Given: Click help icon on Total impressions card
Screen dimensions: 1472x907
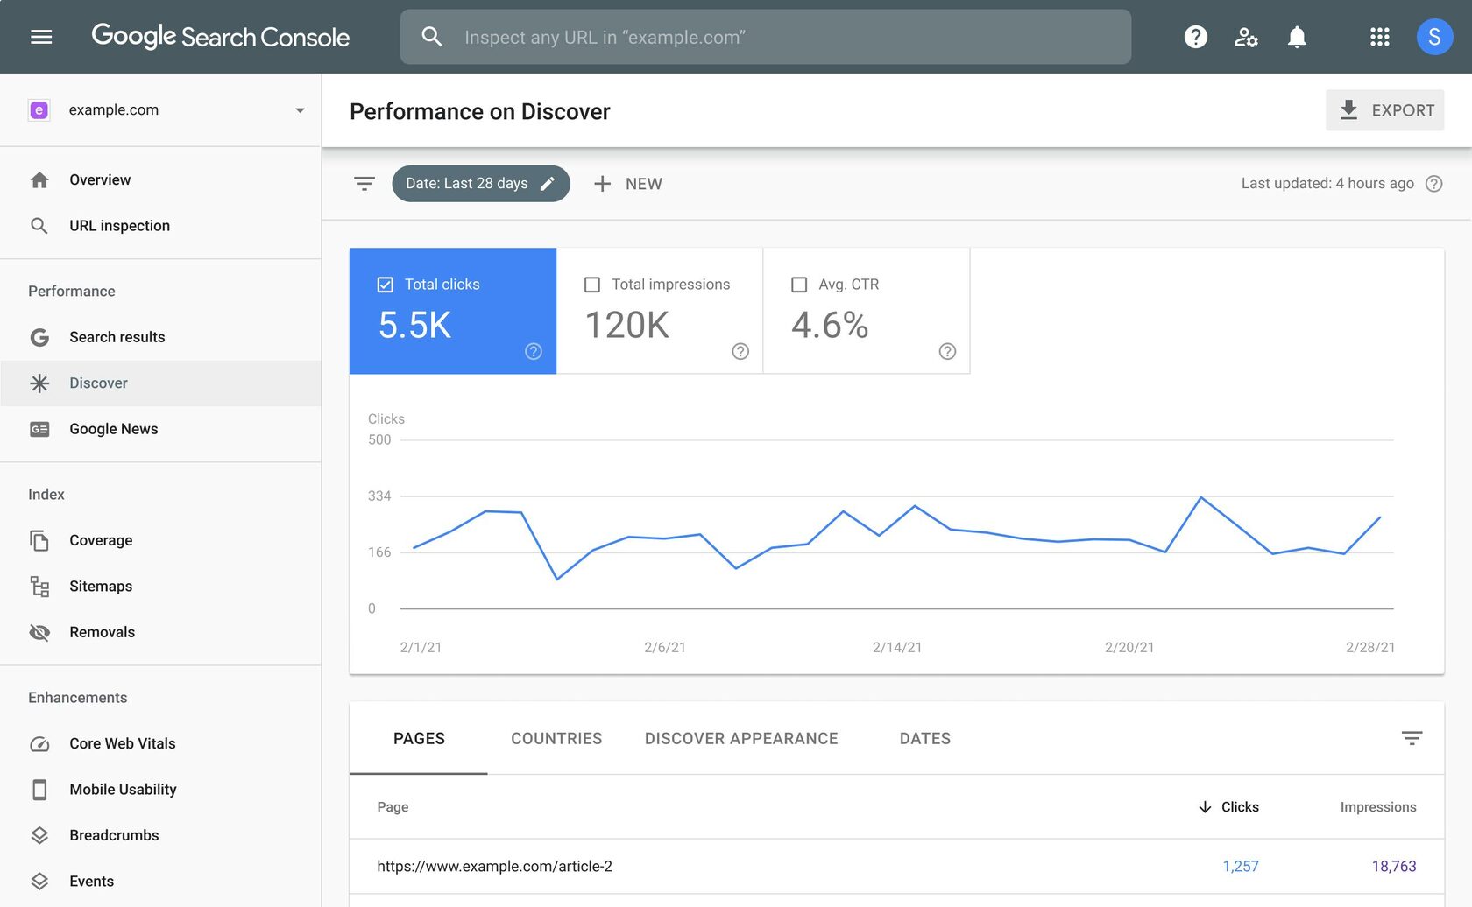Looking at the screenshot, I should [740, 351].
